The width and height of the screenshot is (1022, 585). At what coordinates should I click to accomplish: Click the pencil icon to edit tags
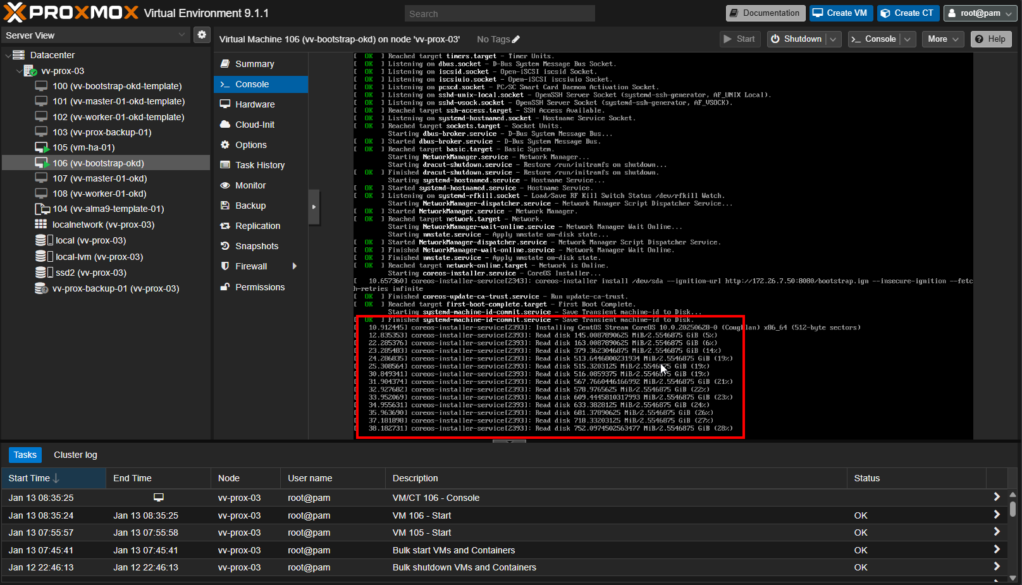pyautogui.click(x=516, y=39)
